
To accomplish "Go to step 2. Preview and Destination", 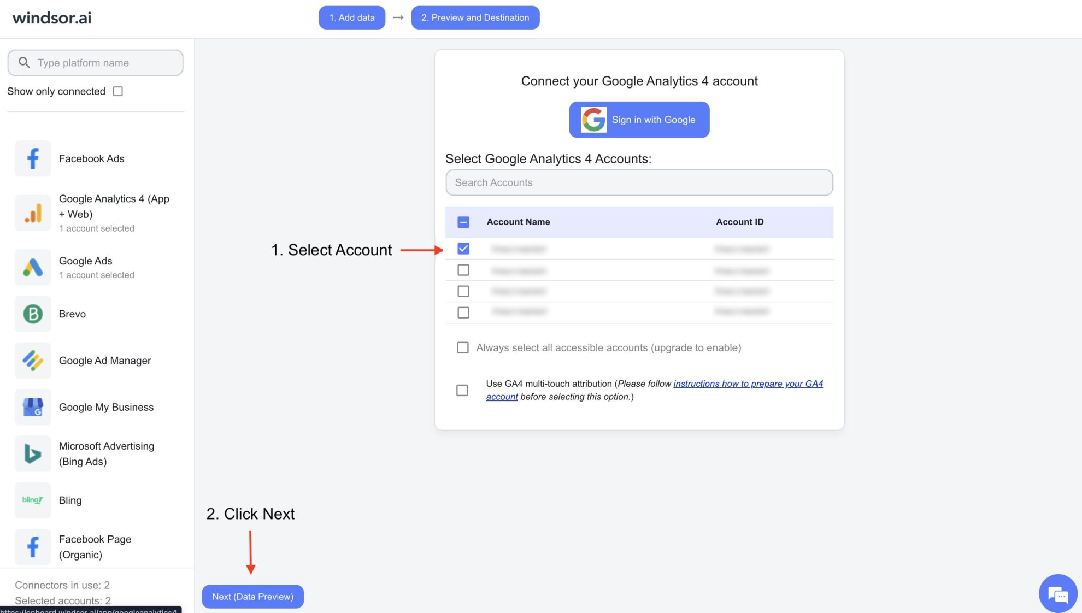I will 475,17.
